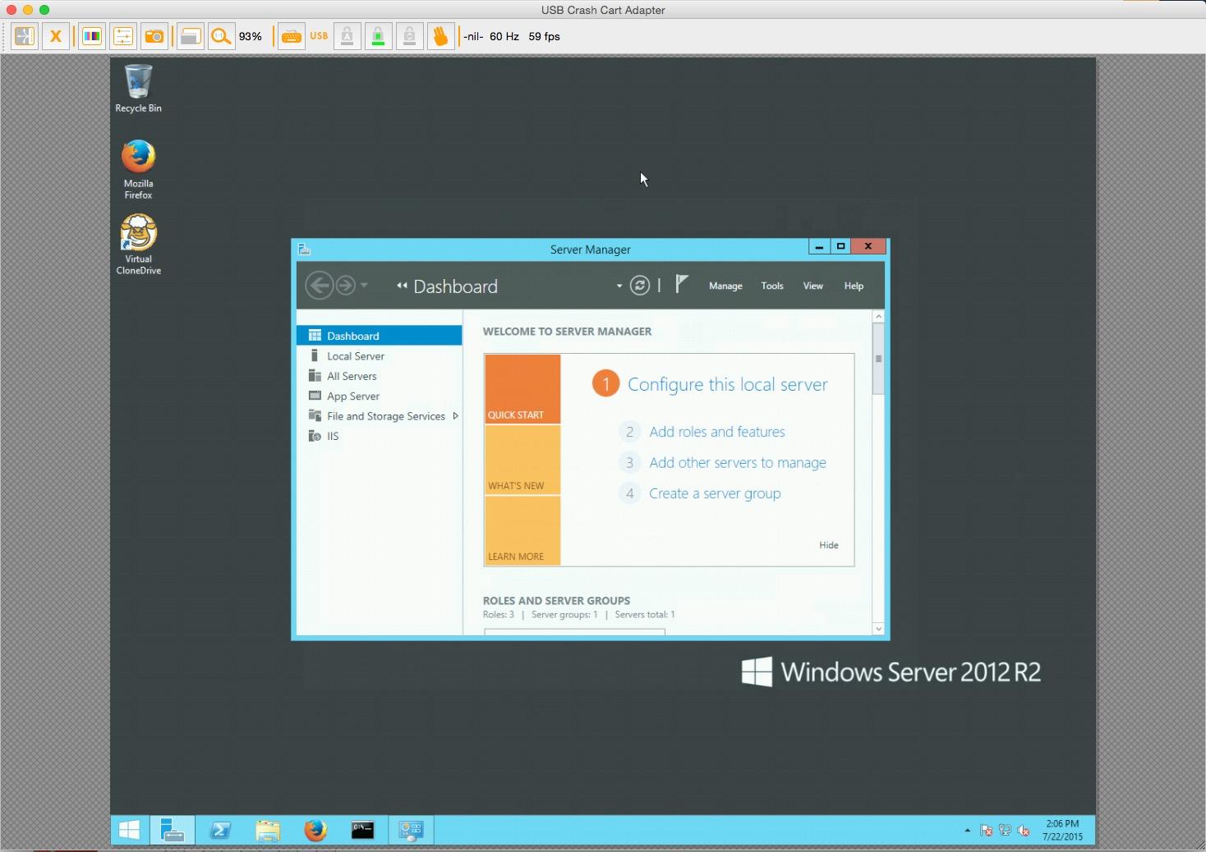The image size is (1206, 852).
Task: Open the Notifications flag
Action: 681,284
